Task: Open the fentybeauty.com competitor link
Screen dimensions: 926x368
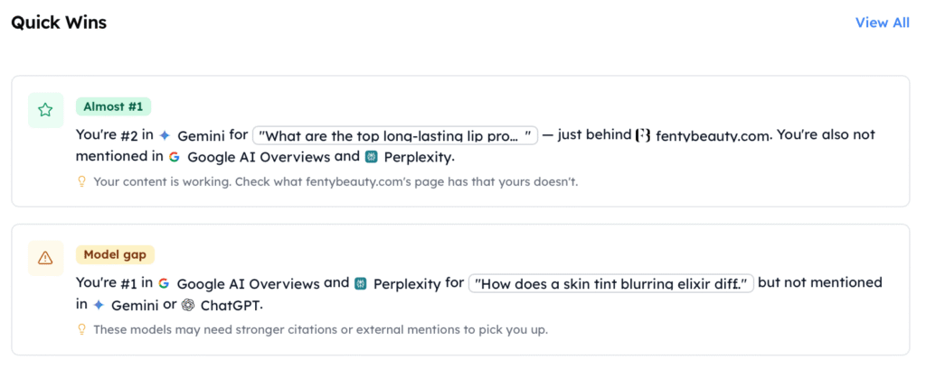Action: tap(713, 135)
